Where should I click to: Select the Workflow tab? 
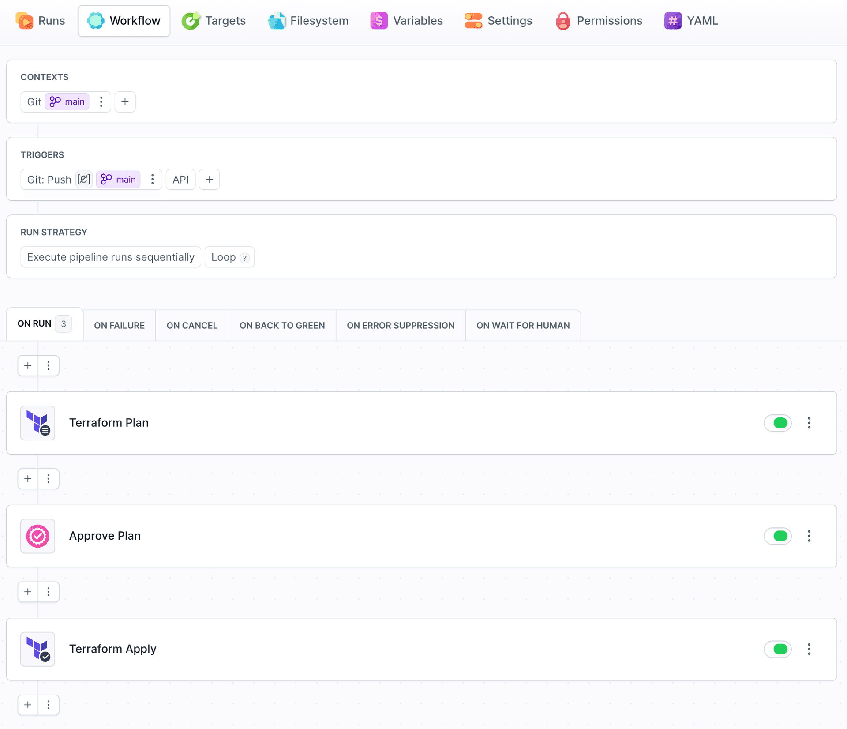pyautogui.click(x=124, y=21)
